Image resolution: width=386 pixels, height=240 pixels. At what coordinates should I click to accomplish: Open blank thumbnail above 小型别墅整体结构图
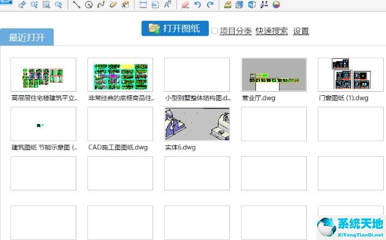[x=197, y=74]
